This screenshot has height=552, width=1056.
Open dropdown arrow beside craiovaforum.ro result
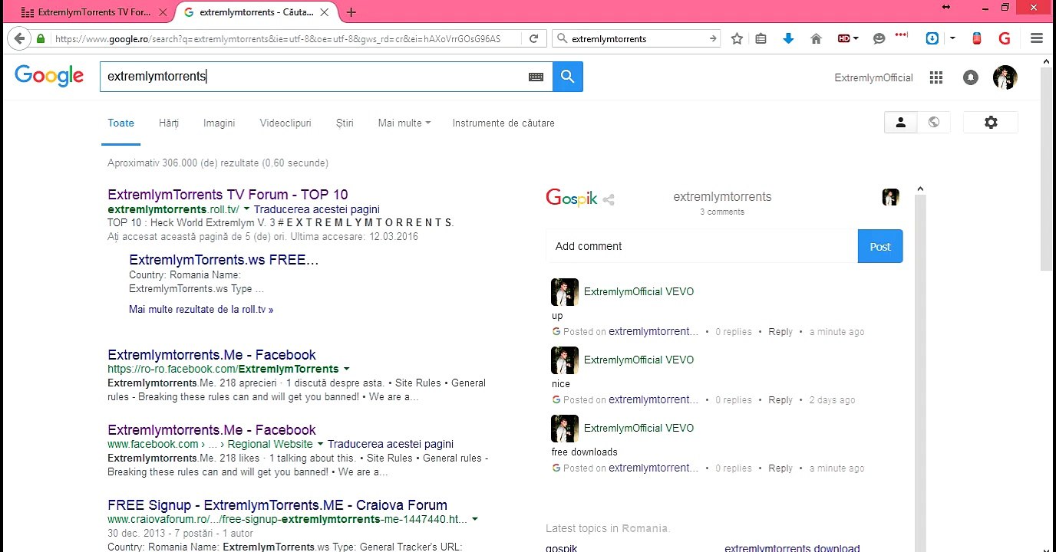[474, 519]
